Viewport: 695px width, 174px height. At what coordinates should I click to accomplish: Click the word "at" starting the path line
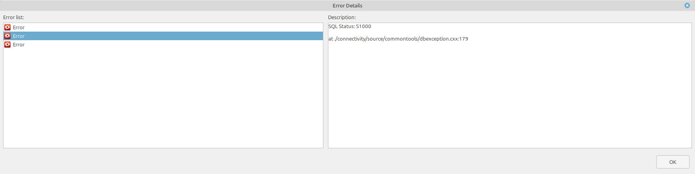(x=331, y=39)
